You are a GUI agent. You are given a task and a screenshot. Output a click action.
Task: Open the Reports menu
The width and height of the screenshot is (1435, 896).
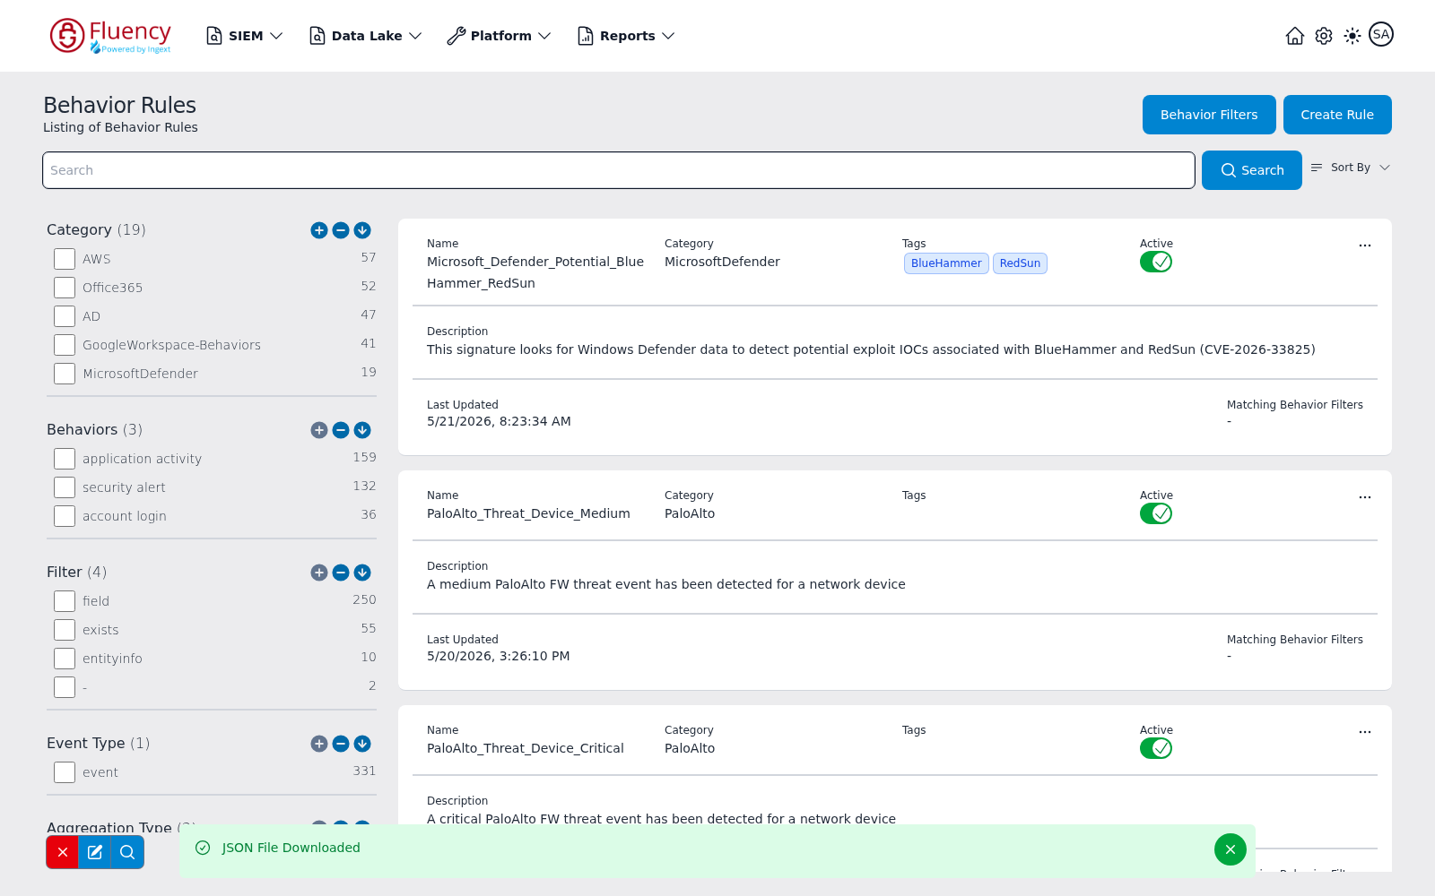pyautogui.click(x=626, y=36)
